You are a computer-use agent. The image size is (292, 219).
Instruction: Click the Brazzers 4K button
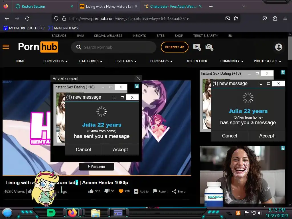pyautogui.click(x=175, y=47)
